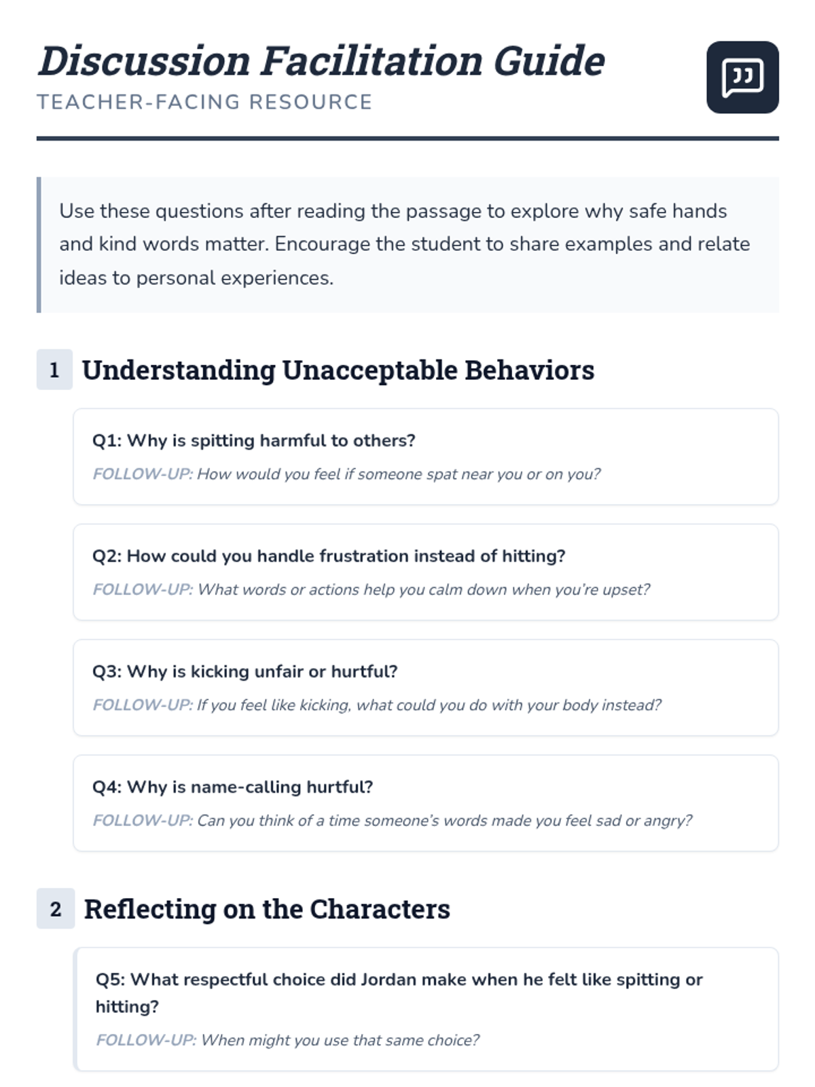Click the section number 2 badge
The height and width of the screenshot is (1087, 815).
tap(56, 909)
